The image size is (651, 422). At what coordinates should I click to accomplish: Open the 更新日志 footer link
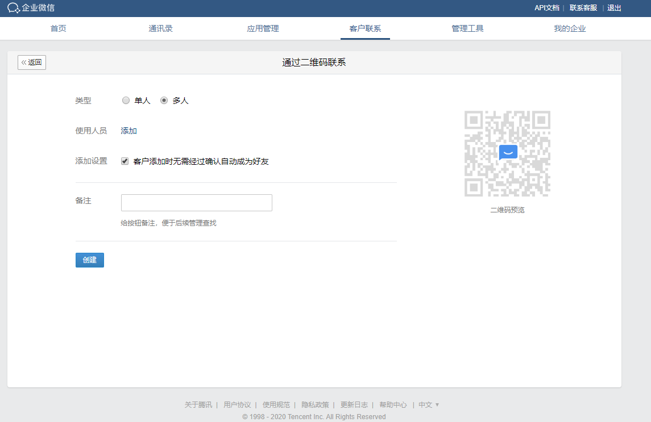(x=354, y=404)
